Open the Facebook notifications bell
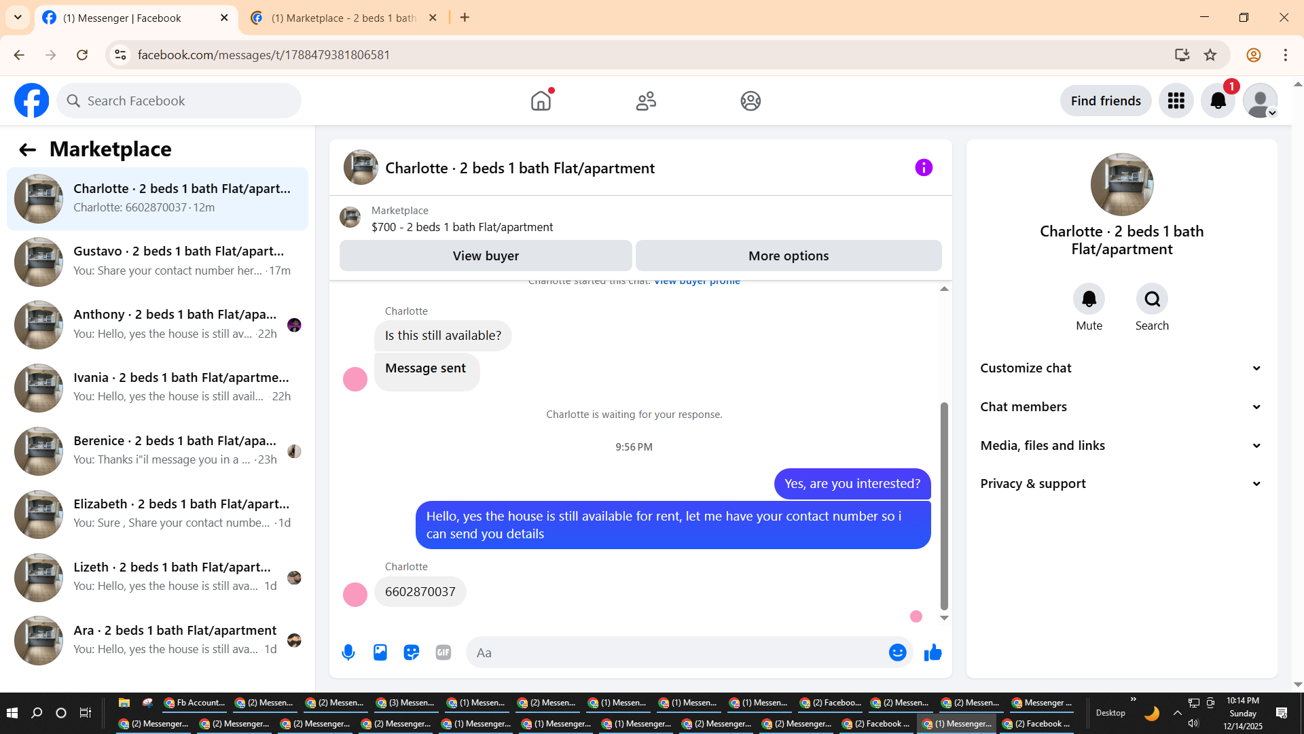The image size is (1304, 734). [x=1218, y=101]
